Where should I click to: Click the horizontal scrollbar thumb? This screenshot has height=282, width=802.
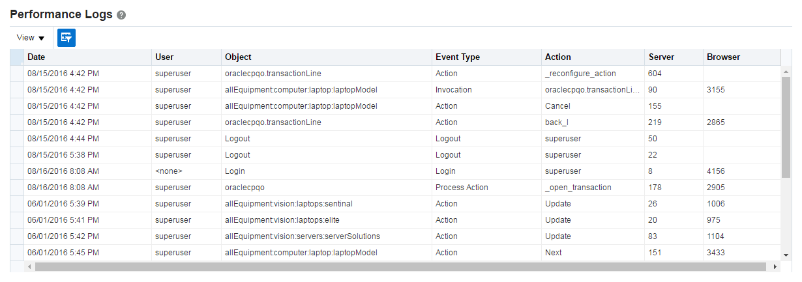tap(400, 266)
